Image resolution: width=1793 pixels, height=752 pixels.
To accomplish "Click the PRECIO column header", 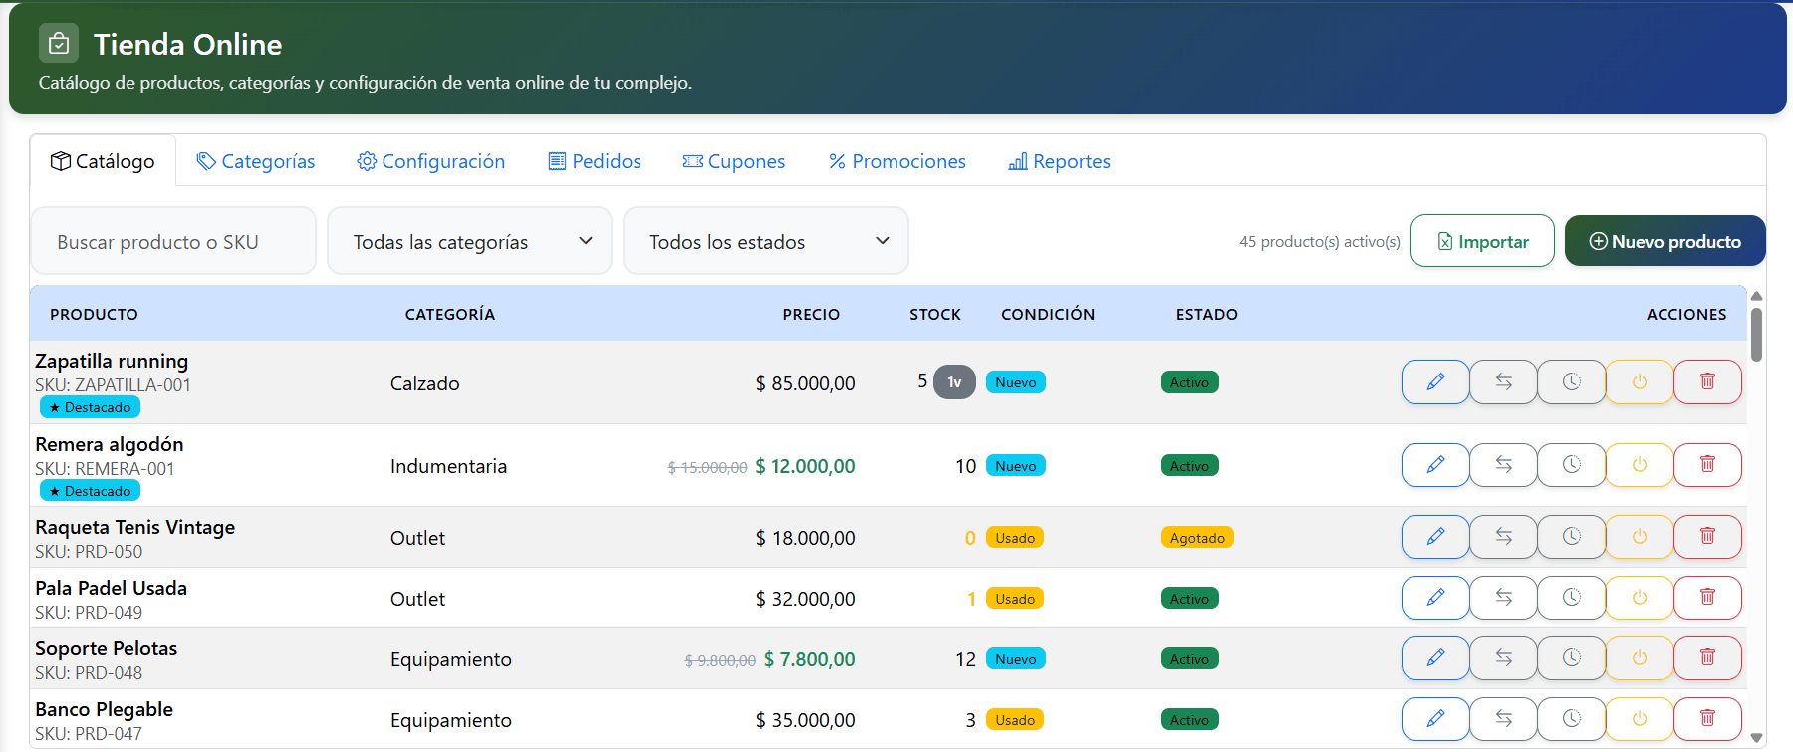I will (x=811, y=314).
